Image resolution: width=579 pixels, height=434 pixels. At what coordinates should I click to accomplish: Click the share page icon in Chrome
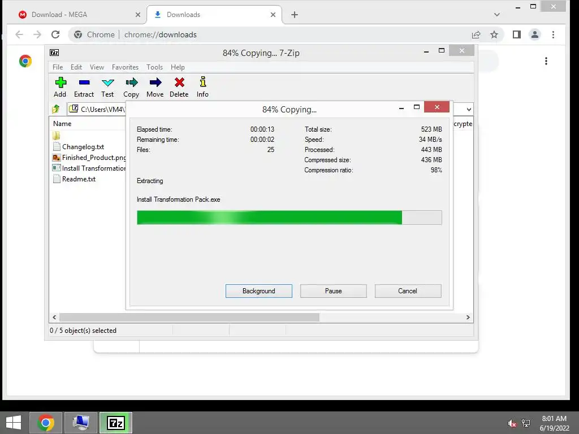[476, 34]
